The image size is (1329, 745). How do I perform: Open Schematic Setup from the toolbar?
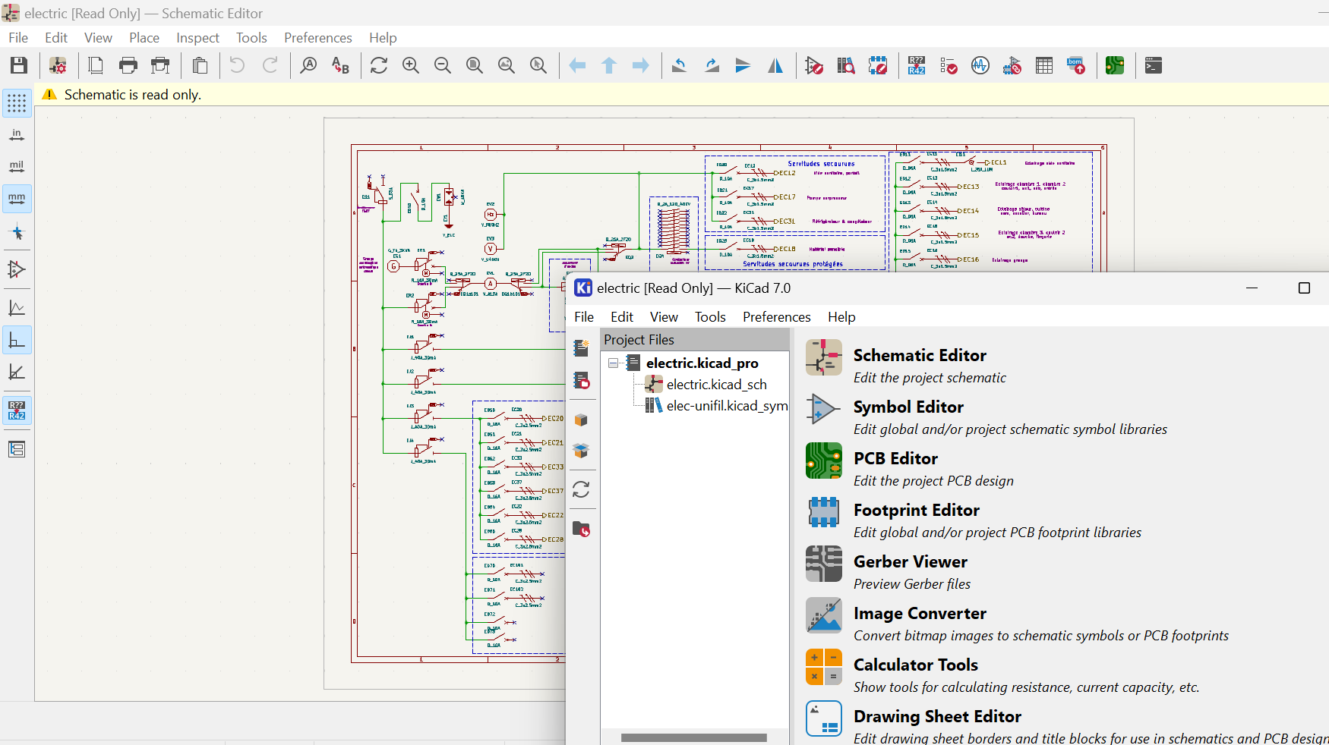(58, 66)
